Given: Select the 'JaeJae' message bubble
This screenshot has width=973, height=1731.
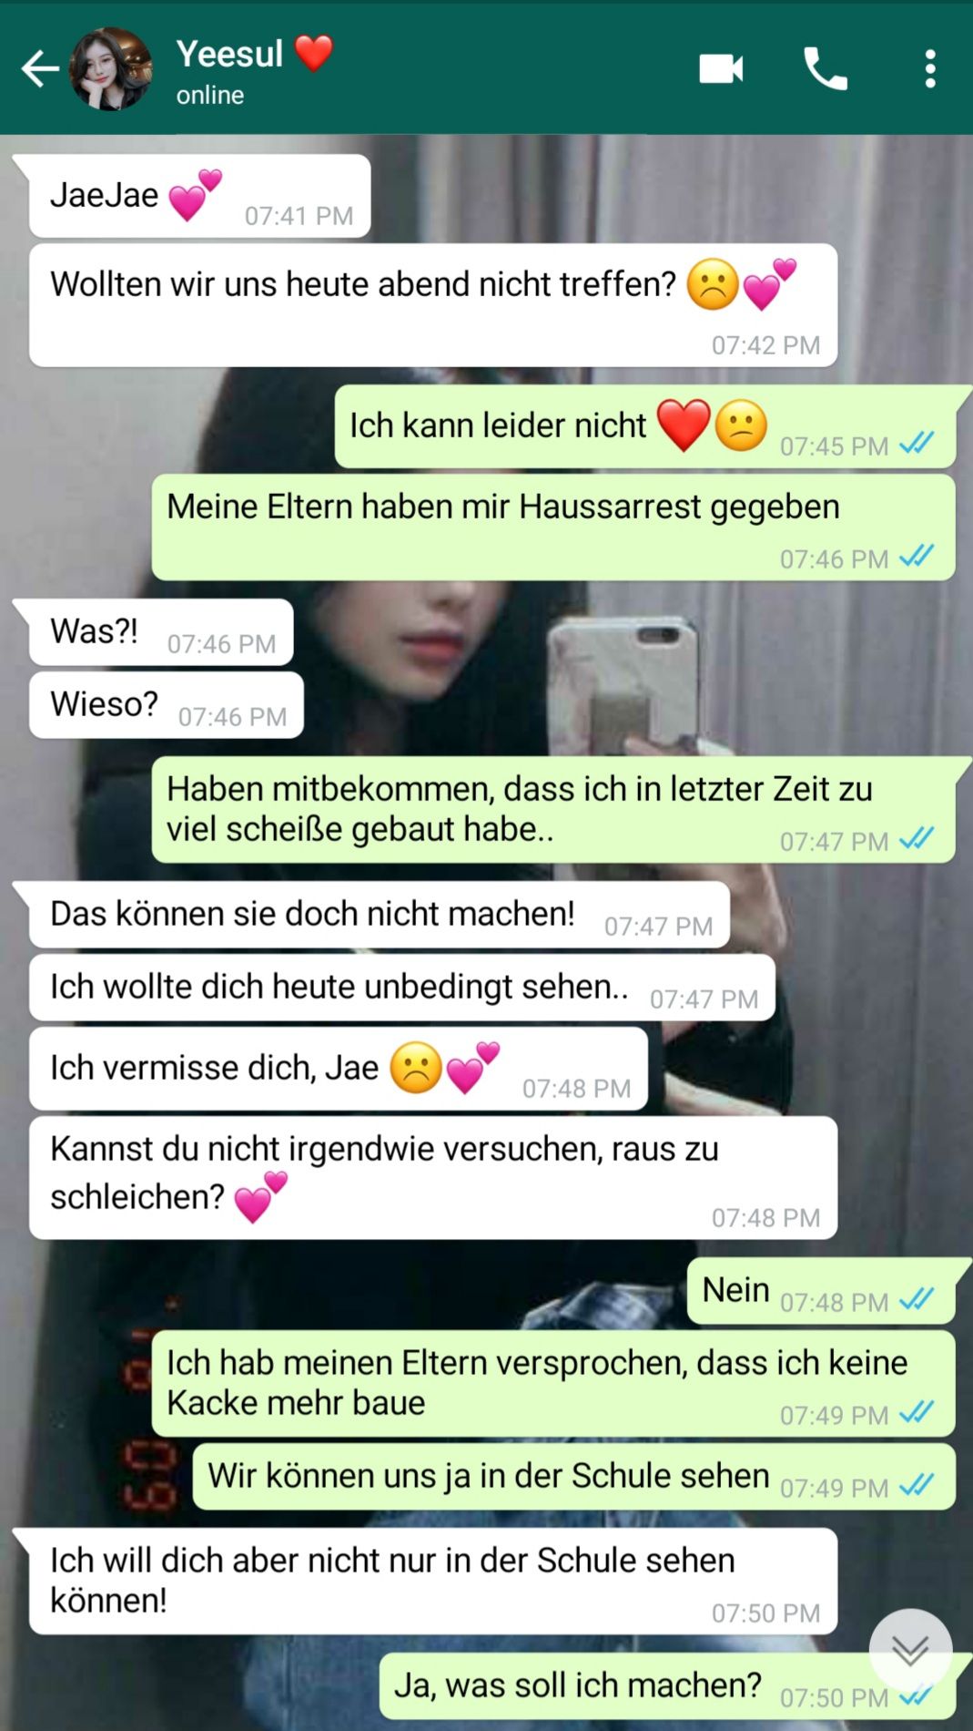Looking at the screenshot, I should [199, 196].
